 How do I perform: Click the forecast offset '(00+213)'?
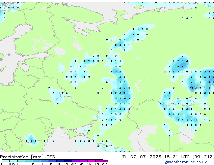203,157
